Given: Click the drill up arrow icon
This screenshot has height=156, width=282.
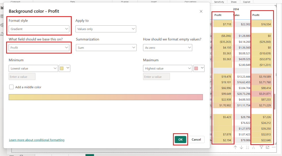Looking at the screenshot, I should (235, 147).
